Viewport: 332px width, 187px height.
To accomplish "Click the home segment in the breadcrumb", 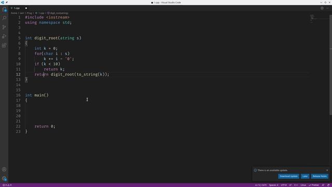I will (x=14, y=13).
